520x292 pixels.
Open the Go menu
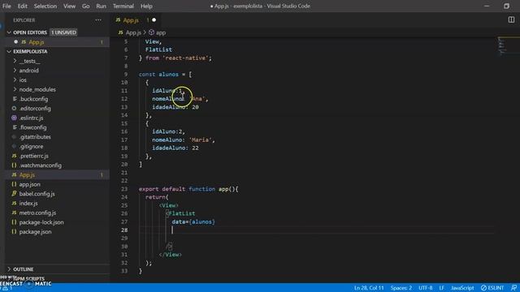tap(85, 6)
